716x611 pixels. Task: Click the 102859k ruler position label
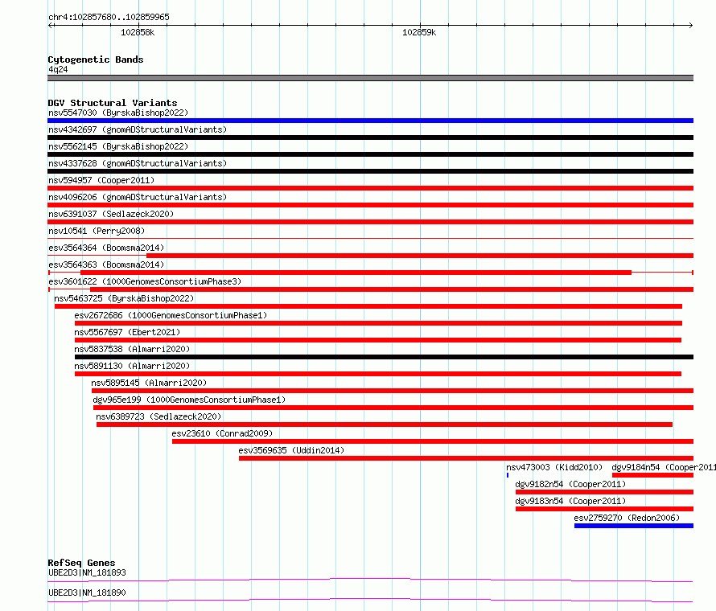coord(419,32)
